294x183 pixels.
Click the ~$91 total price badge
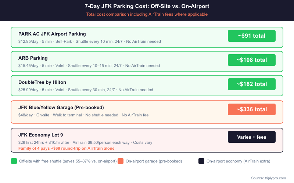251,36
